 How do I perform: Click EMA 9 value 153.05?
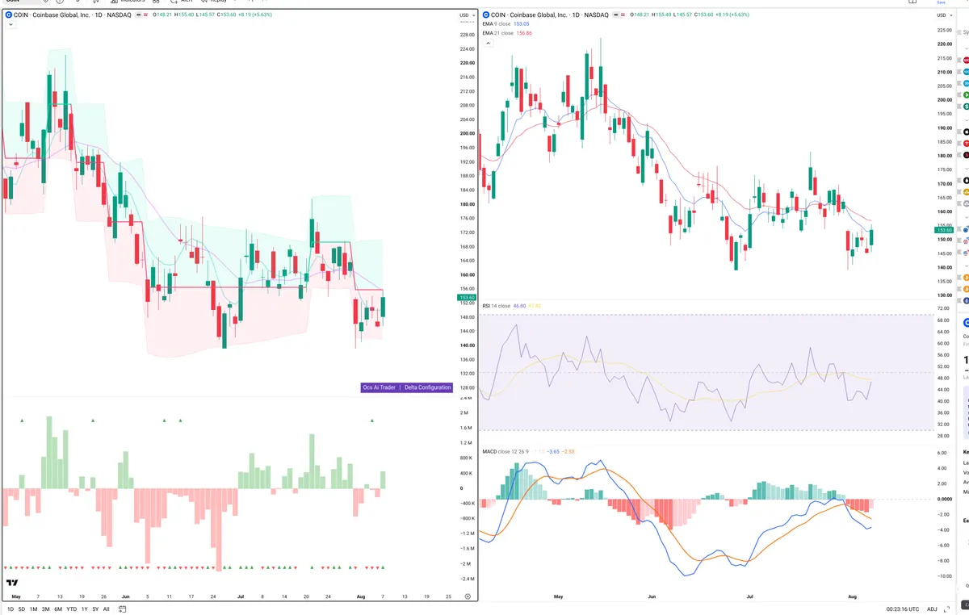pyautogui.click(x=522, y=24)
